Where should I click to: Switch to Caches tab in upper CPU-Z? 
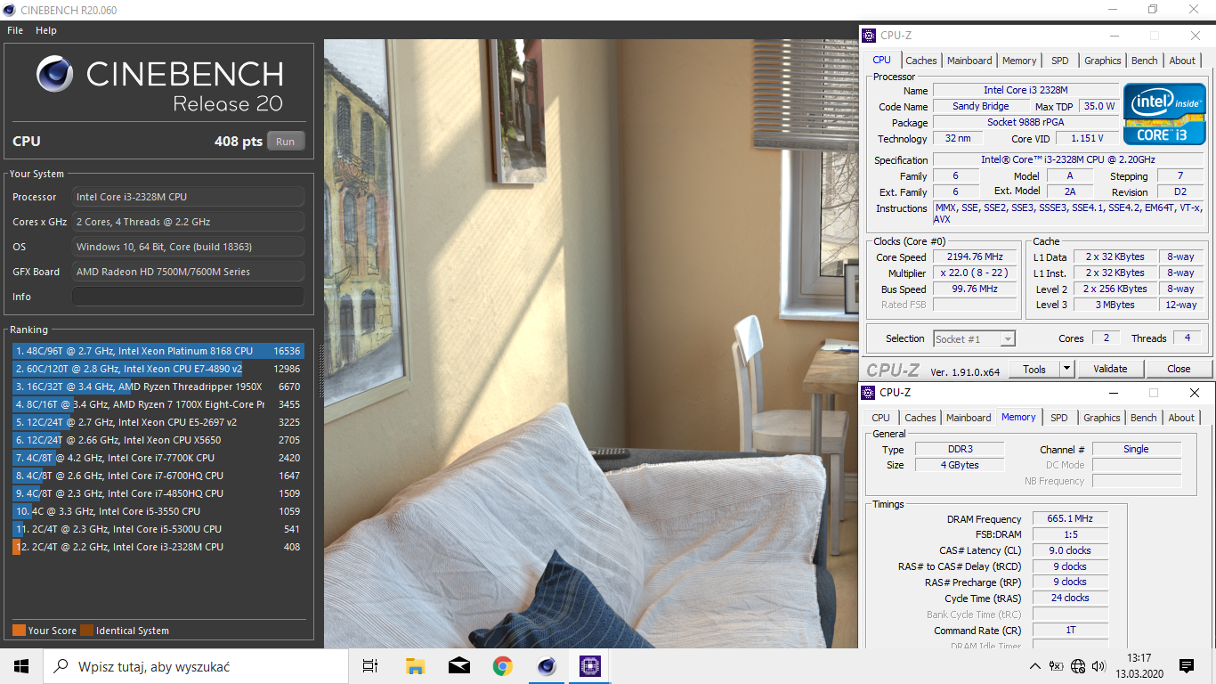click(921, 61)
